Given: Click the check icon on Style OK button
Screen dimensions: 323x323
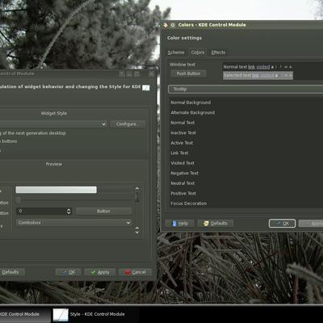Looking at the screenshot, I should (65, 272).
